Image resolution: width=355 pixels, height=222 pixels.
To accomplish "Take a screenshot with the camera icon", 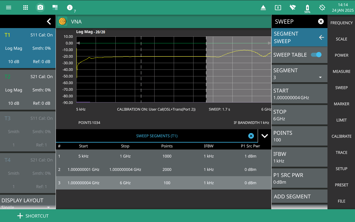I will tap(40, 8).
